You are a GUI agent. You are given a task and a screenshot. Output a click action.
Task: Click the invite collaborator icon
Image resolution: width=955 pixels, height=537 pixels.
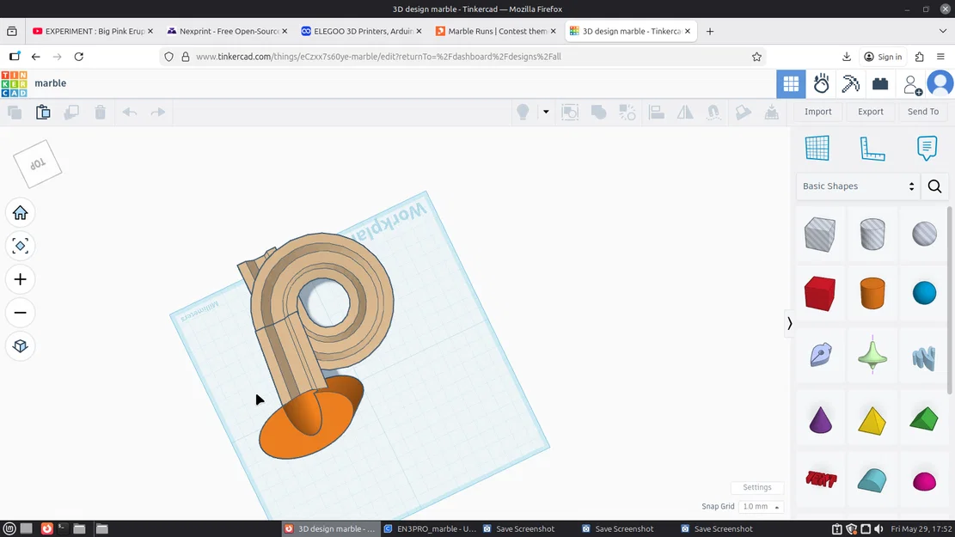click(912, 84)
